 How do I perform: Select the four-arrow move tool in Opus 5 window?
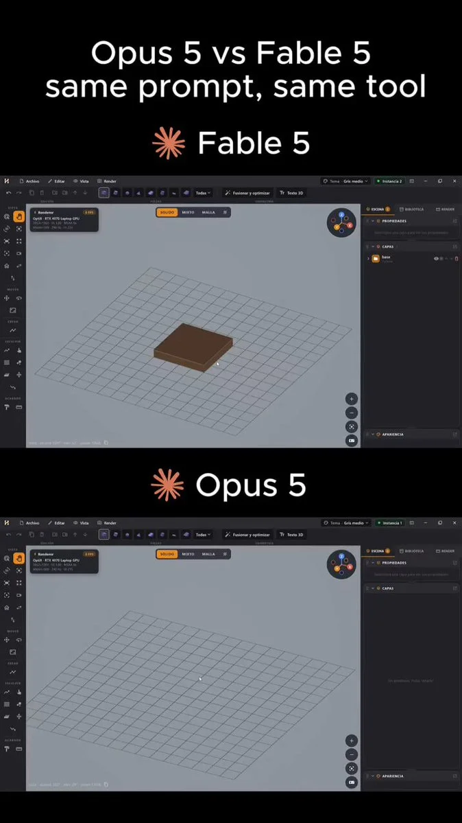(7, 640)
